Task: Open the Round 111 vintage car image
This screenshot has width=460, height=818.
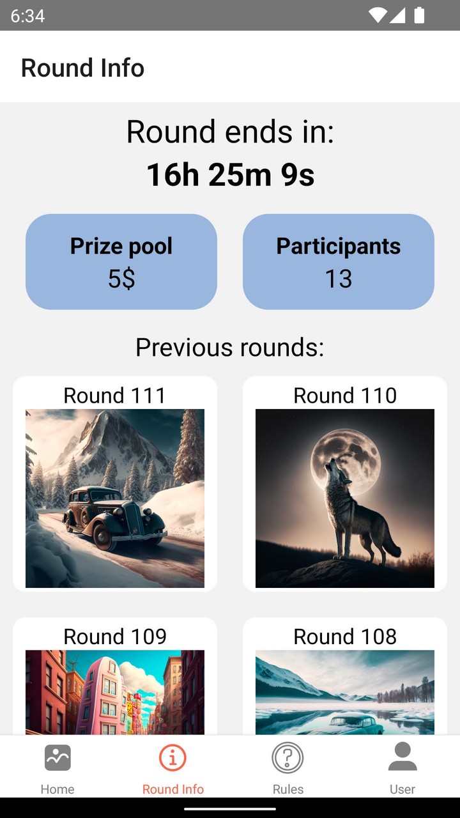Action: [x=115, y=498]
